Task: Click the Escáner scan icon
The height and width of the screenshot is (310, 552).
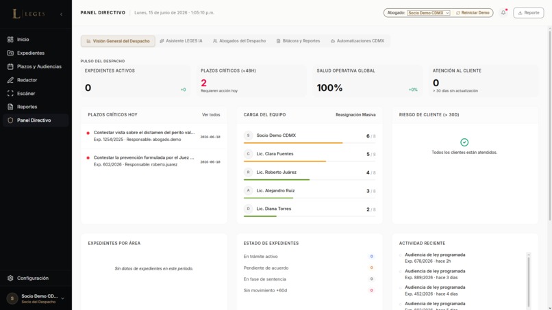Action: tap(10, 93)
